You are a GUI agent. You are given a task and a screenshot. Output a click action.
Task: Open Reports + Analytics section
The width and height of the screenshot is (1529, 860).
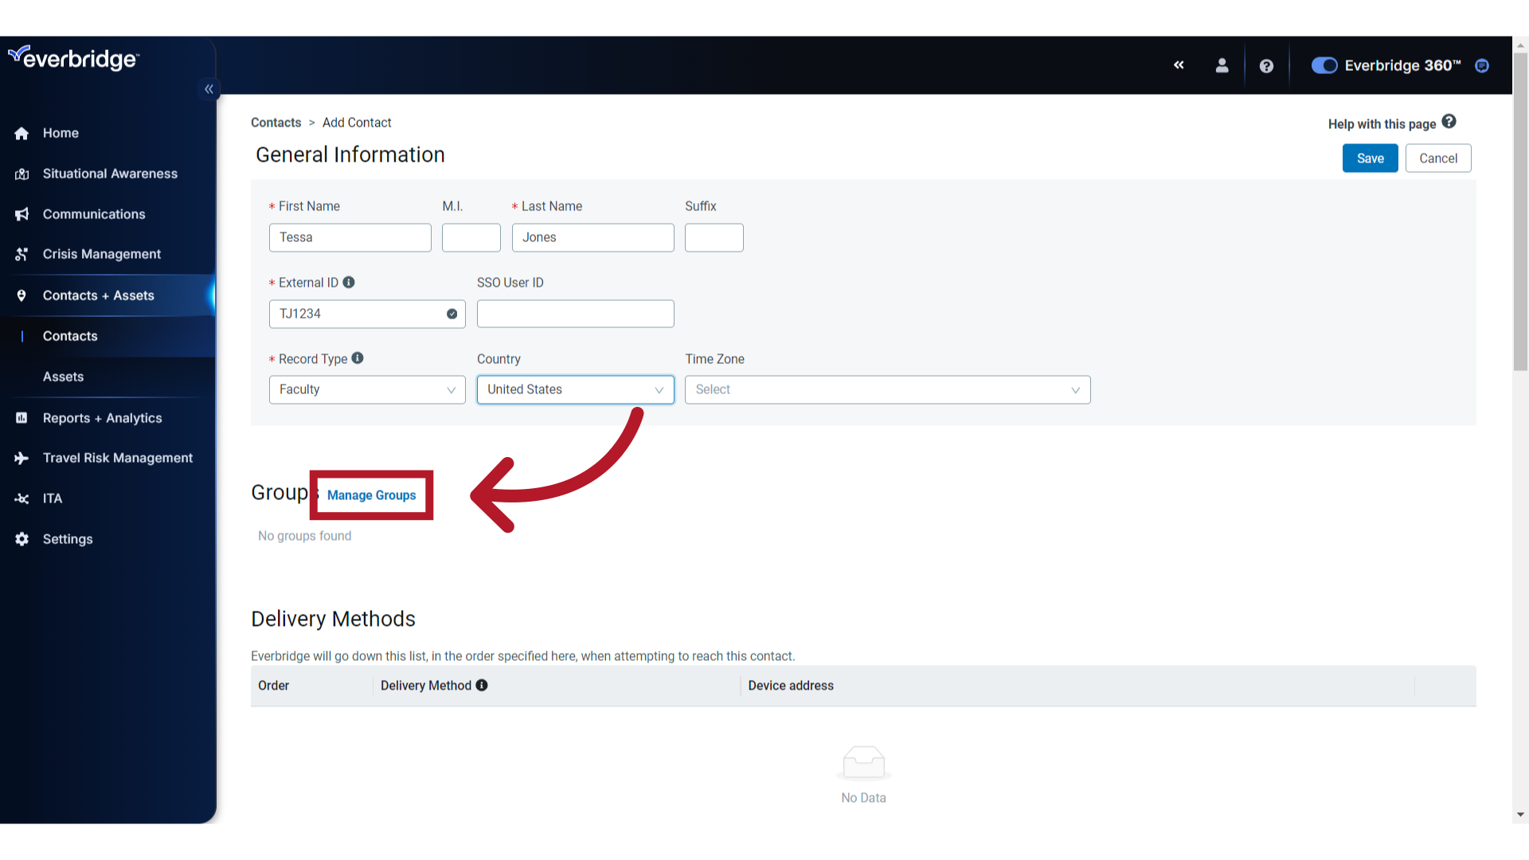click(x=102, y=417)
